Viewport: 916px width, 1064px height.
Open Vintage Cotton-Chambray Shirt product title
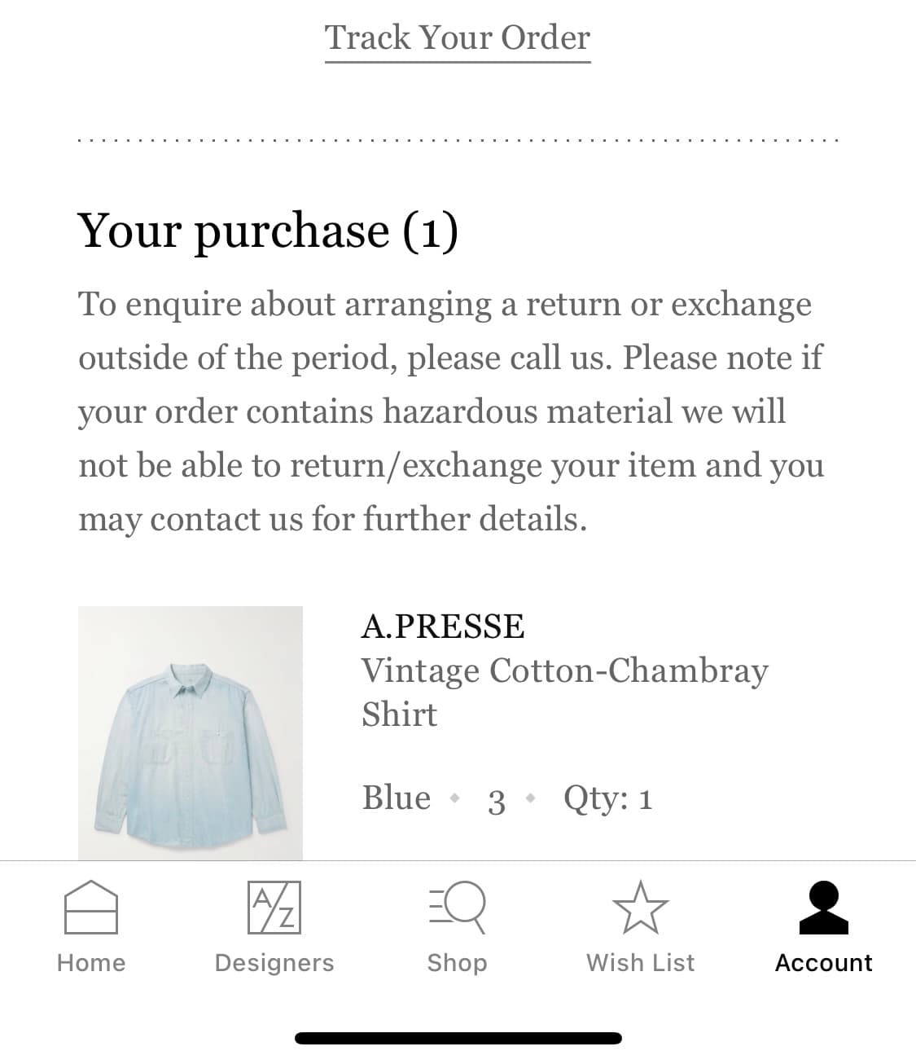564,692
